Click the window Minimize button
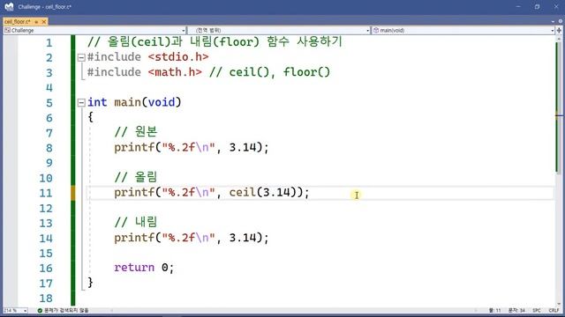The height and width of the screenshot is (317, 565). 518,6
